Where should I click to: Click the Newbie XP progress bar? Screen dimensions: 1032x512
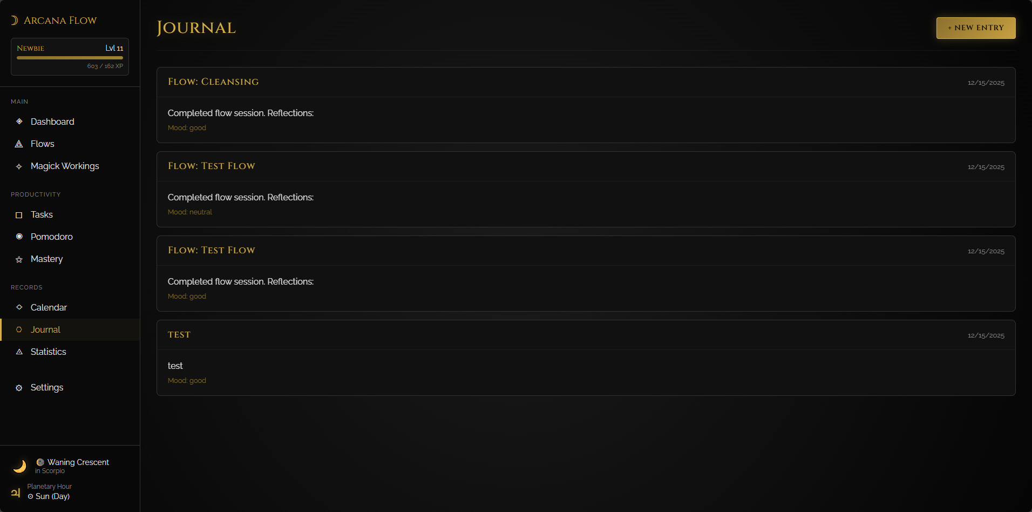pos(70,58)
